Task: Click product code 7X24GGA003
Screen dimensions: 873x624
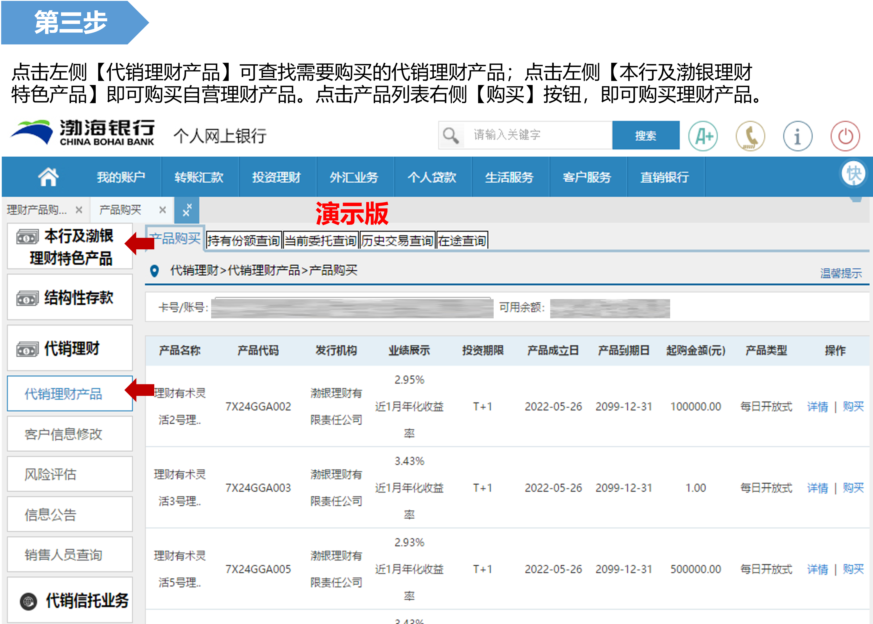Action: pos(258,488)
